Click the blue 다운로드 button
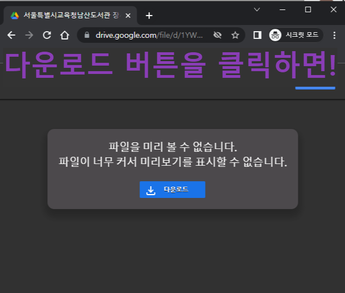This screenshot has width=345, height=293. point(172,190)
